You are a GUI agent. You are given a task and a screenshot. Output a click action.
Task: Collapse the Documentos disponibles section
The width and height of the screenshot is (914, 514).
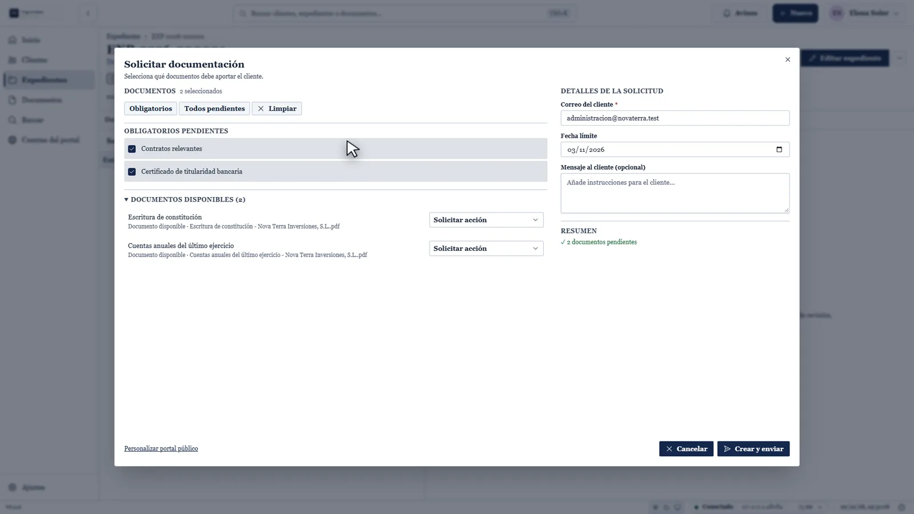click(185, 199)
